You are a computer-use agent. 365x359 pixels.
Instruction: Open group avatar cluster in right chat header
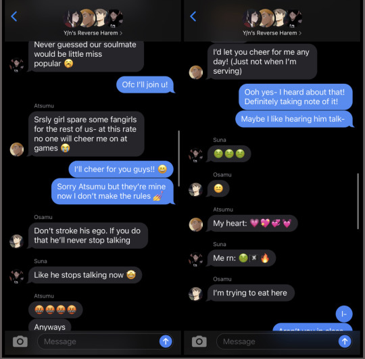272,18
